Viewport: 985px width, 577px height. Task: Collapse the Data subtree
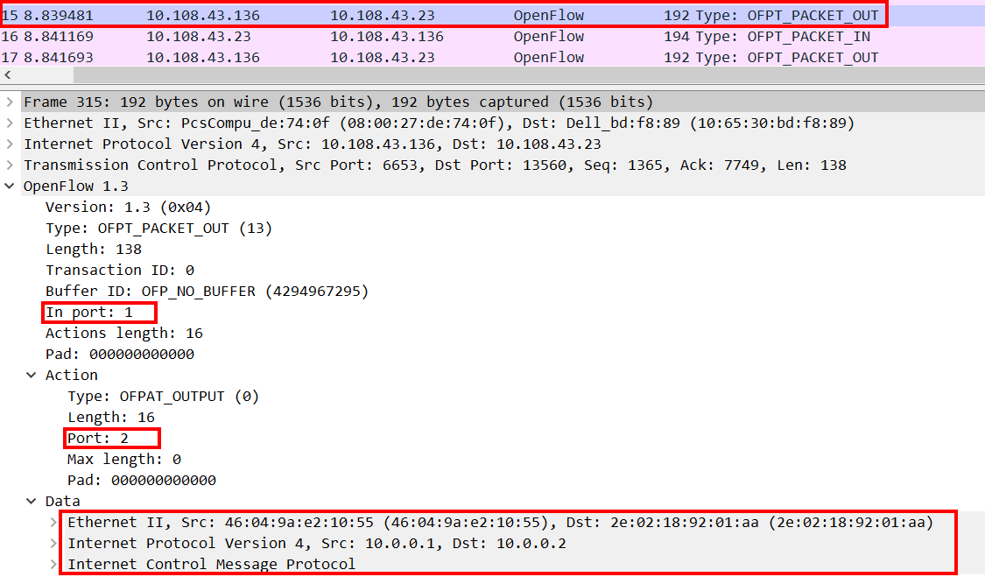coord(32,501)
